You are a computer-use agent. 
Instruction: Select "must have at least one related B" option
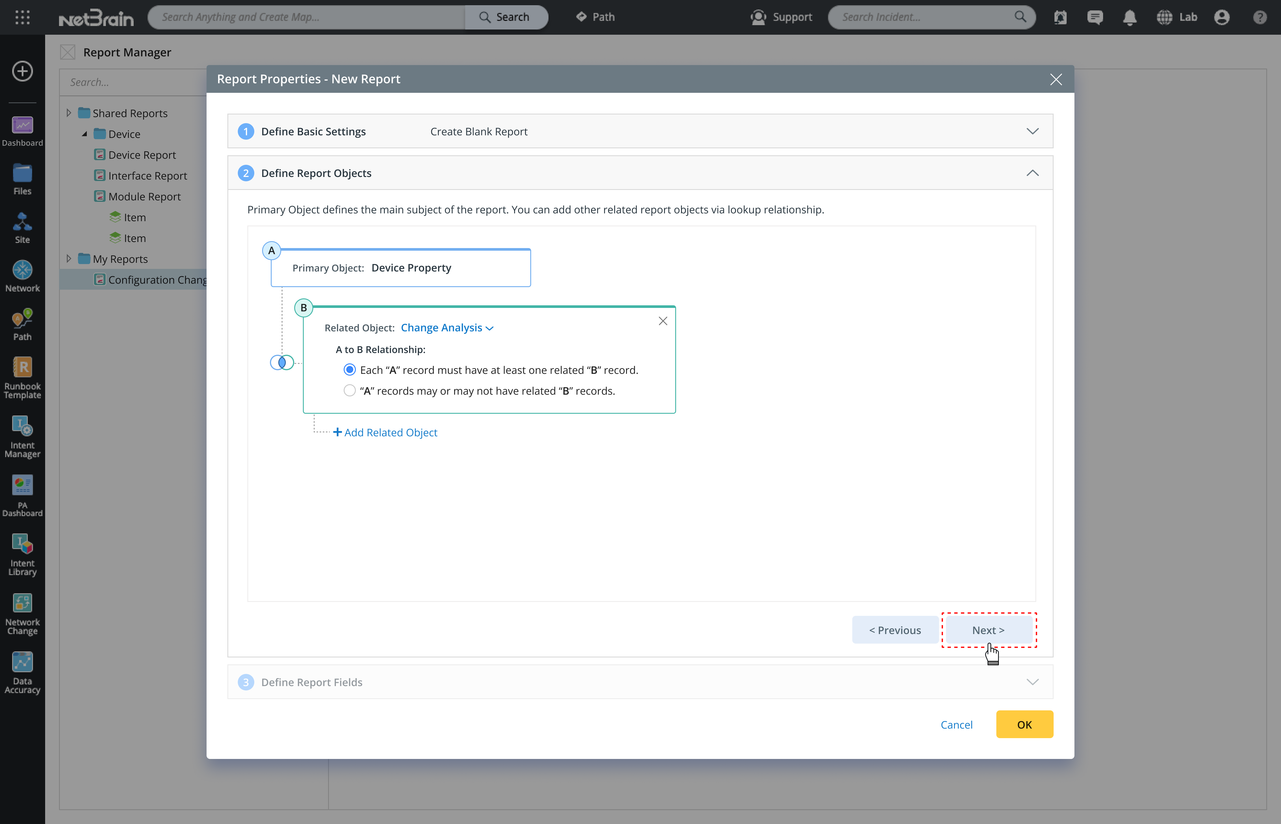[349, 370]
